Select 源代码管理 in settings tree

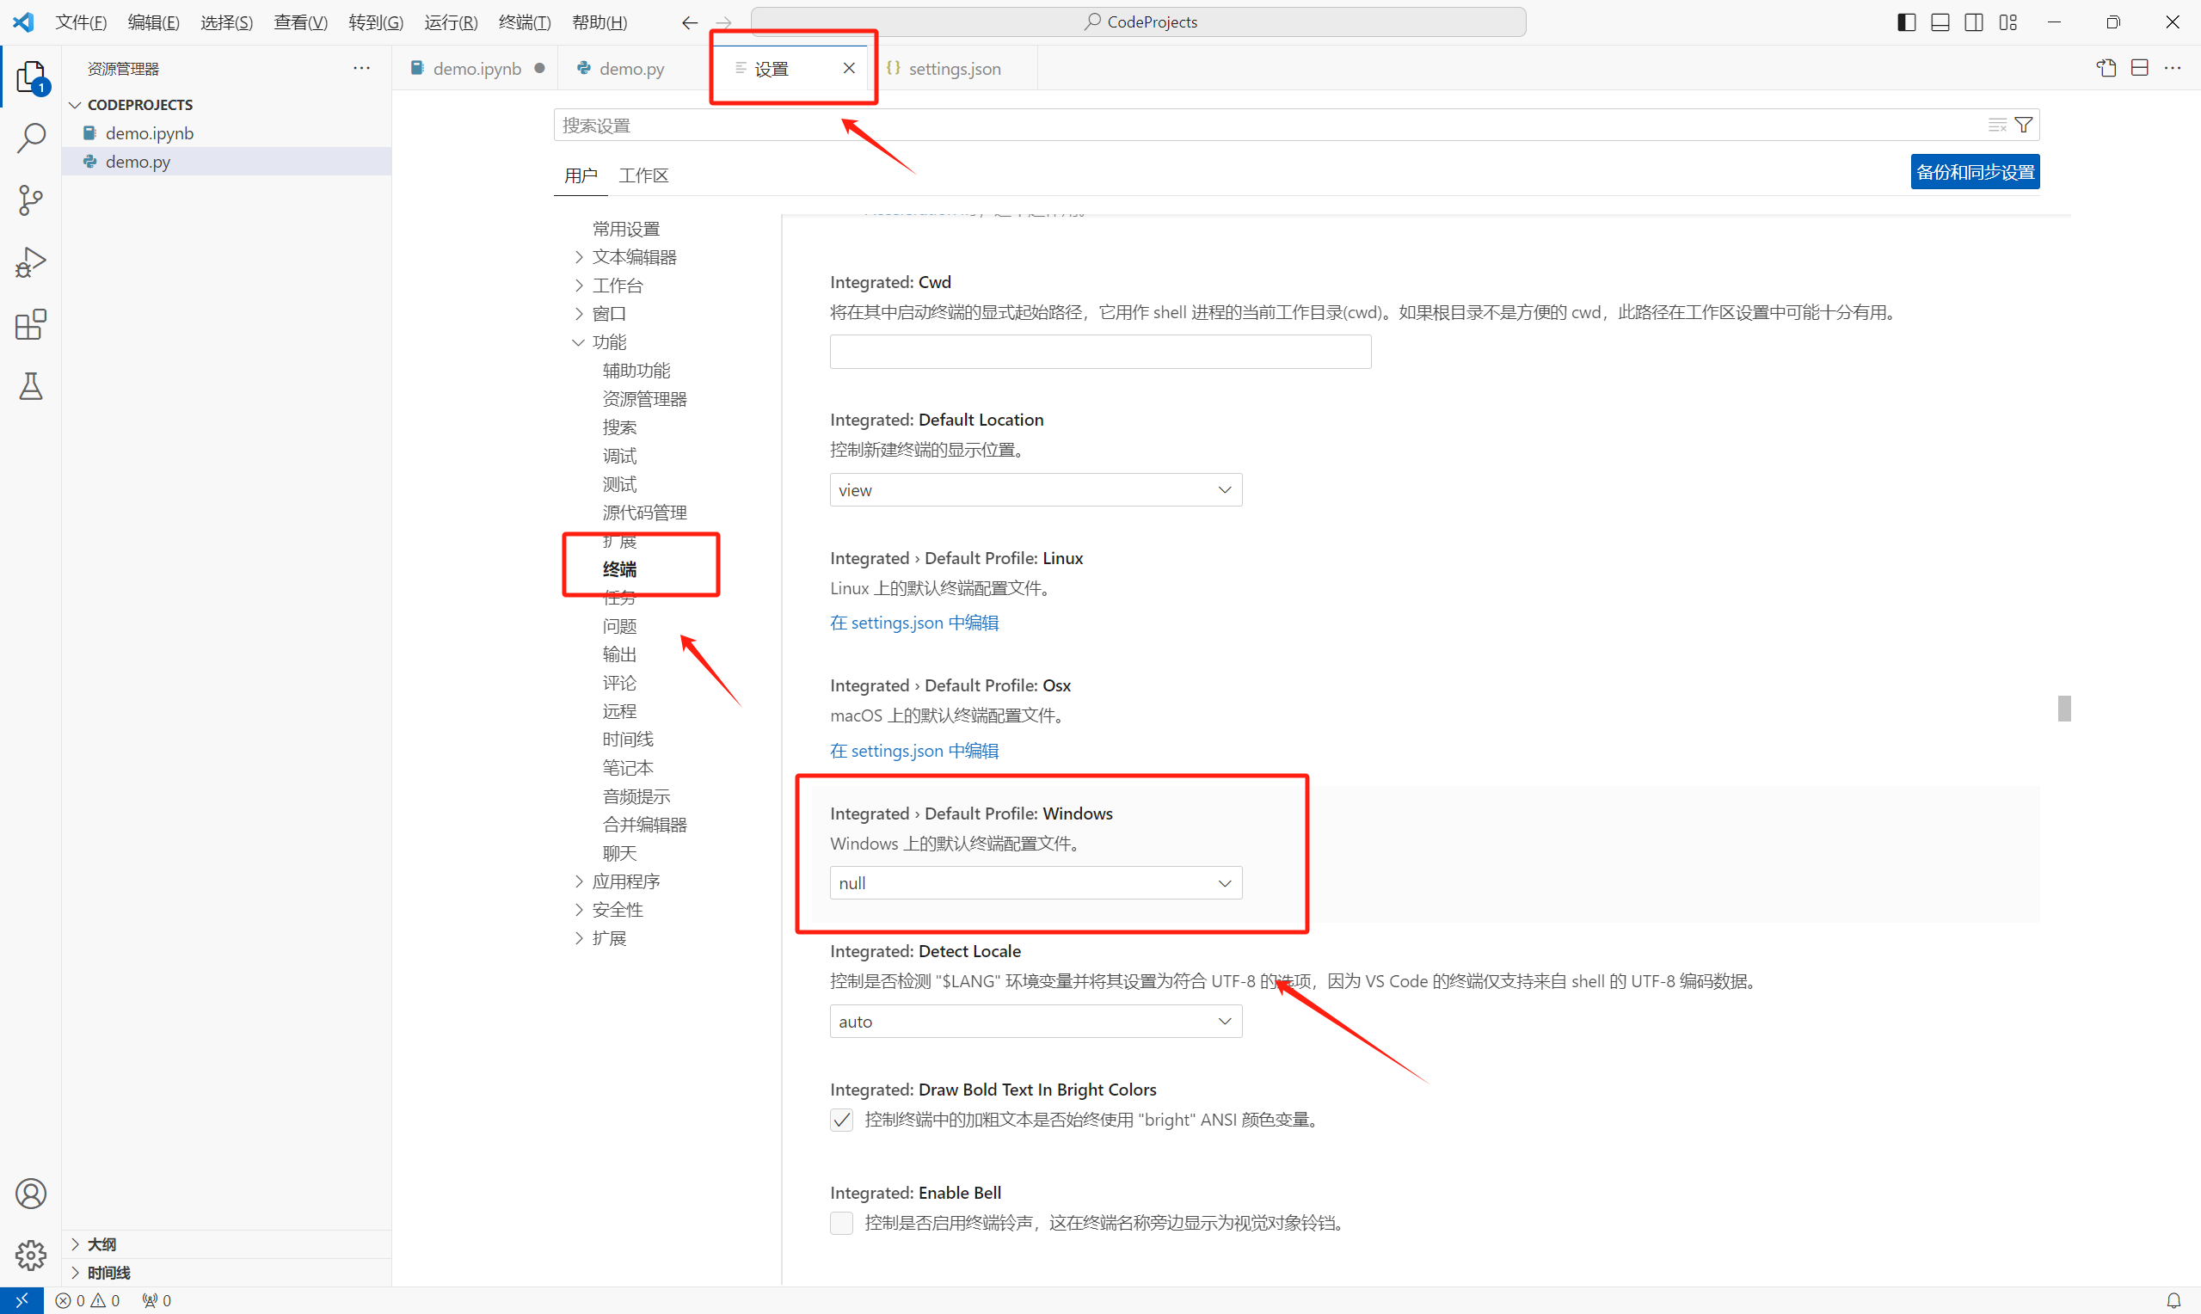644,513
